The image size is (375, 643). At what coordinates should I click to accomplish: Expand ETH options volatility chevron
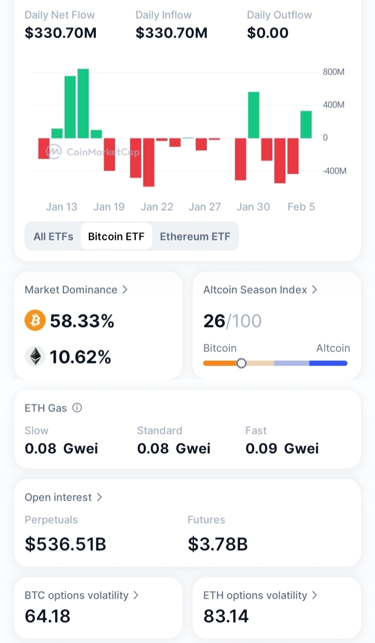pos(315,595)
